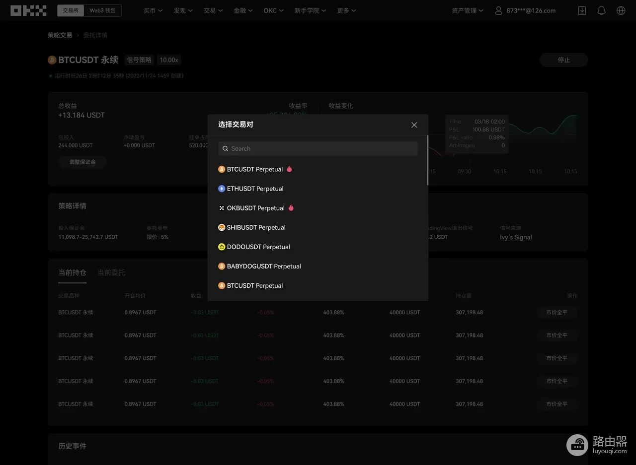636x465 pixels.
Task: Select ETHUSDT Perpetual from list
Action: (318, 189)
